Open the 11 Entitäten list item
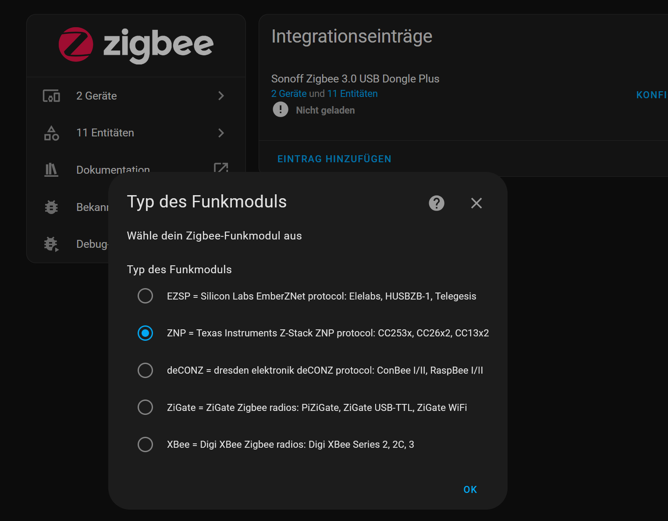Image resolution: width=668 pixels, height=521 pixels. [136, 133]
